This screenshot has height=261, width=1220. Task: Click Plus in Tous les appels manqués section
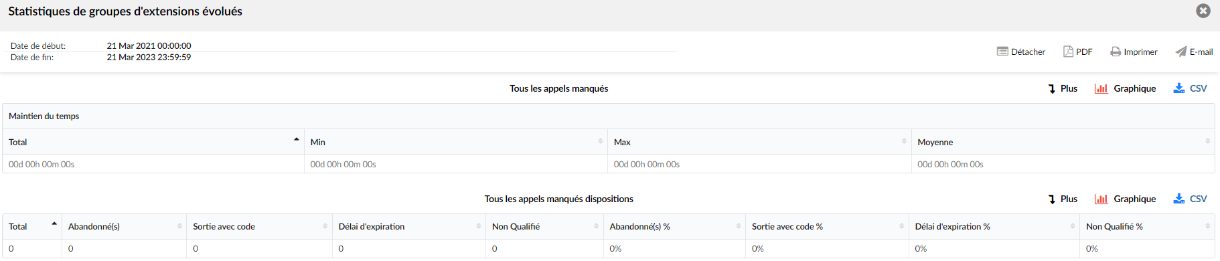coord(1063,88)
